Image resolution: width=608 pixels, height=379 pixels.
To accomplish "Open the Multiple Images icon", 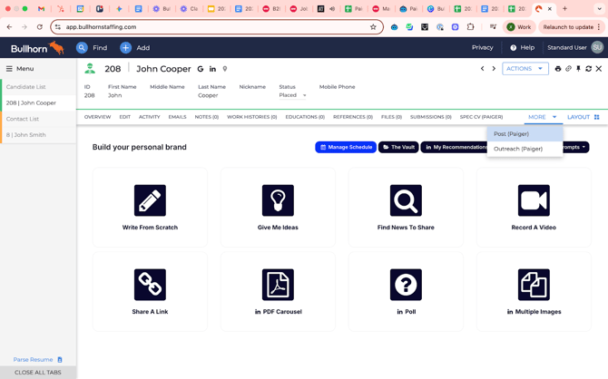I will 534,285.
